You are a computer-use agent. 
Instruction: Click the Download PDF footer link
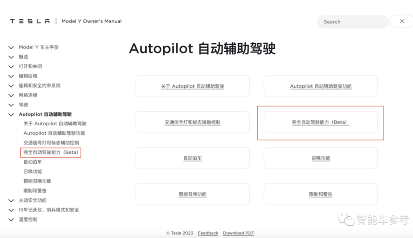pyautogui.click(x=239, y=233)
